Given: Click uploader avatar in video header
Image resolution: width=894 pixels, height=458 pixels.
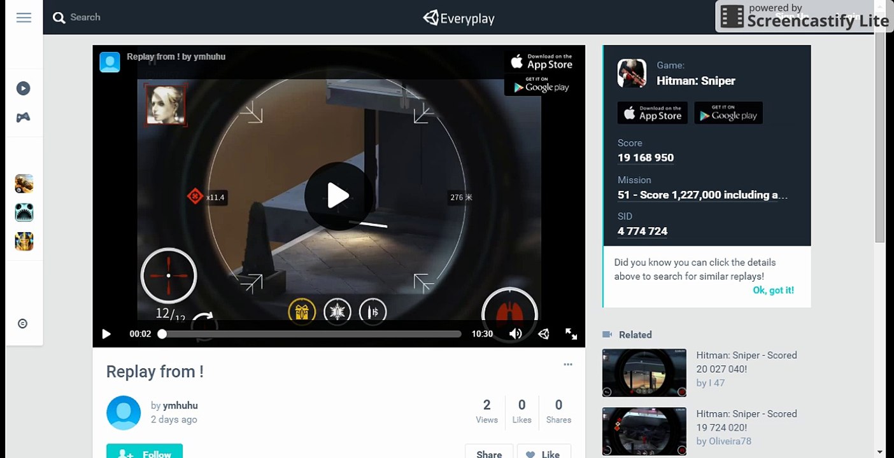Looking at the screenshot, I should point(110,62).
